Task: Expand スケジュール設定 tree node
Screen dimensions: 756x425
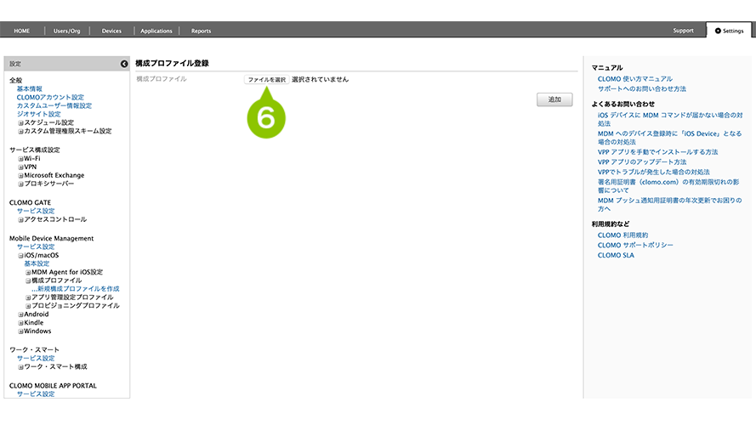Action: click(x=20, y=123)
